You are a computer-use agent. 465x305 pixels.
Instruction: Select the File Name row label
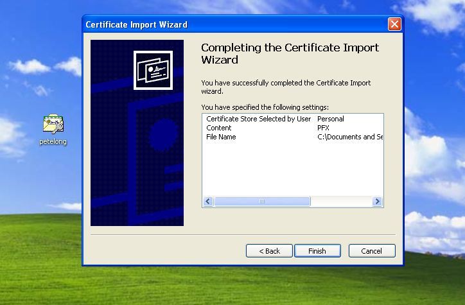coord(221,137)
